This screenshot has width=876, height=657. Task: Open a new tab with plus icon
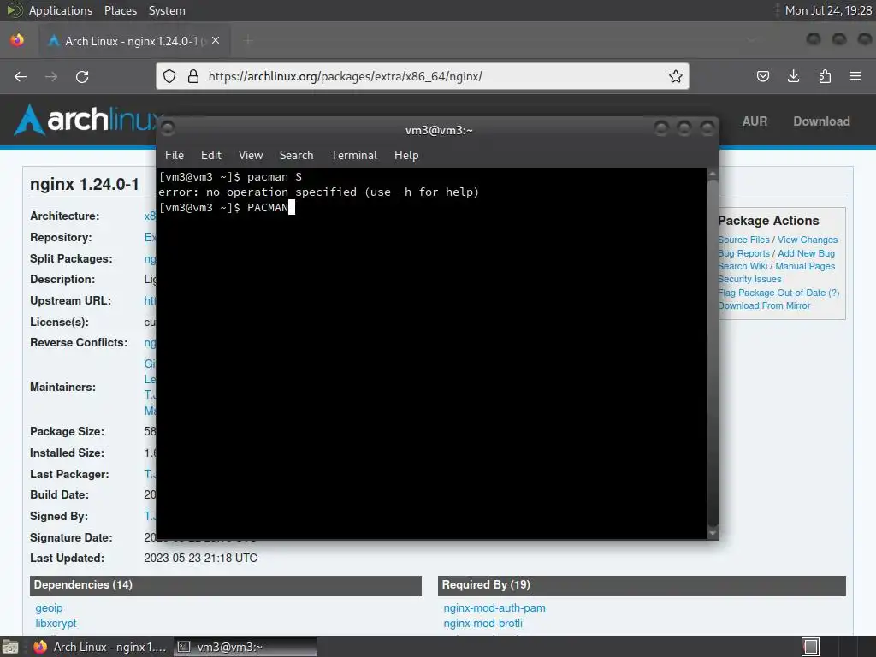click(248, 40)
